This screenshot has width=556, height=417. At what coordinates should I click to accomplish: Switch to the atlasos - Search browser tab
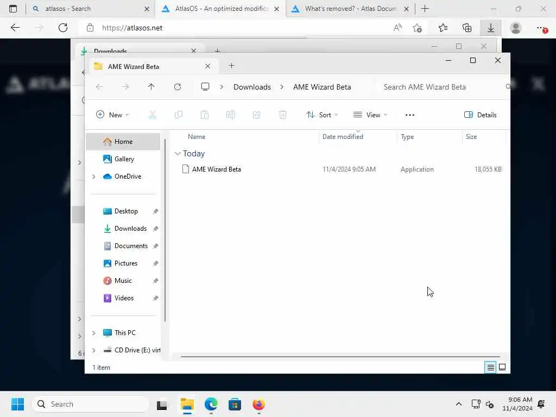(91, 9)
